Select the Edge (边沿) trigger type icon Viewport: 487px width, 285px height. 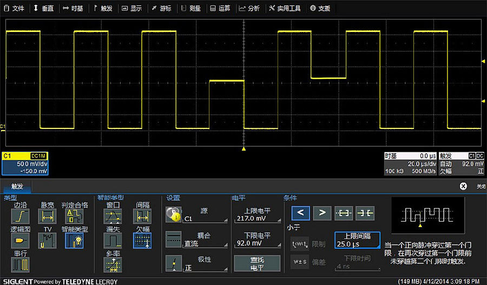point(21,217)
